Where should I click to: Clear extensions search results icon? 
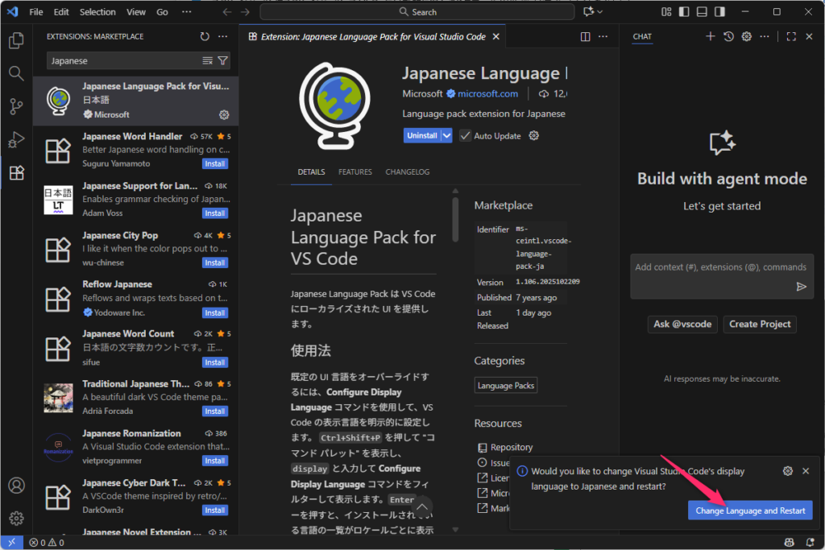[208, 60]
